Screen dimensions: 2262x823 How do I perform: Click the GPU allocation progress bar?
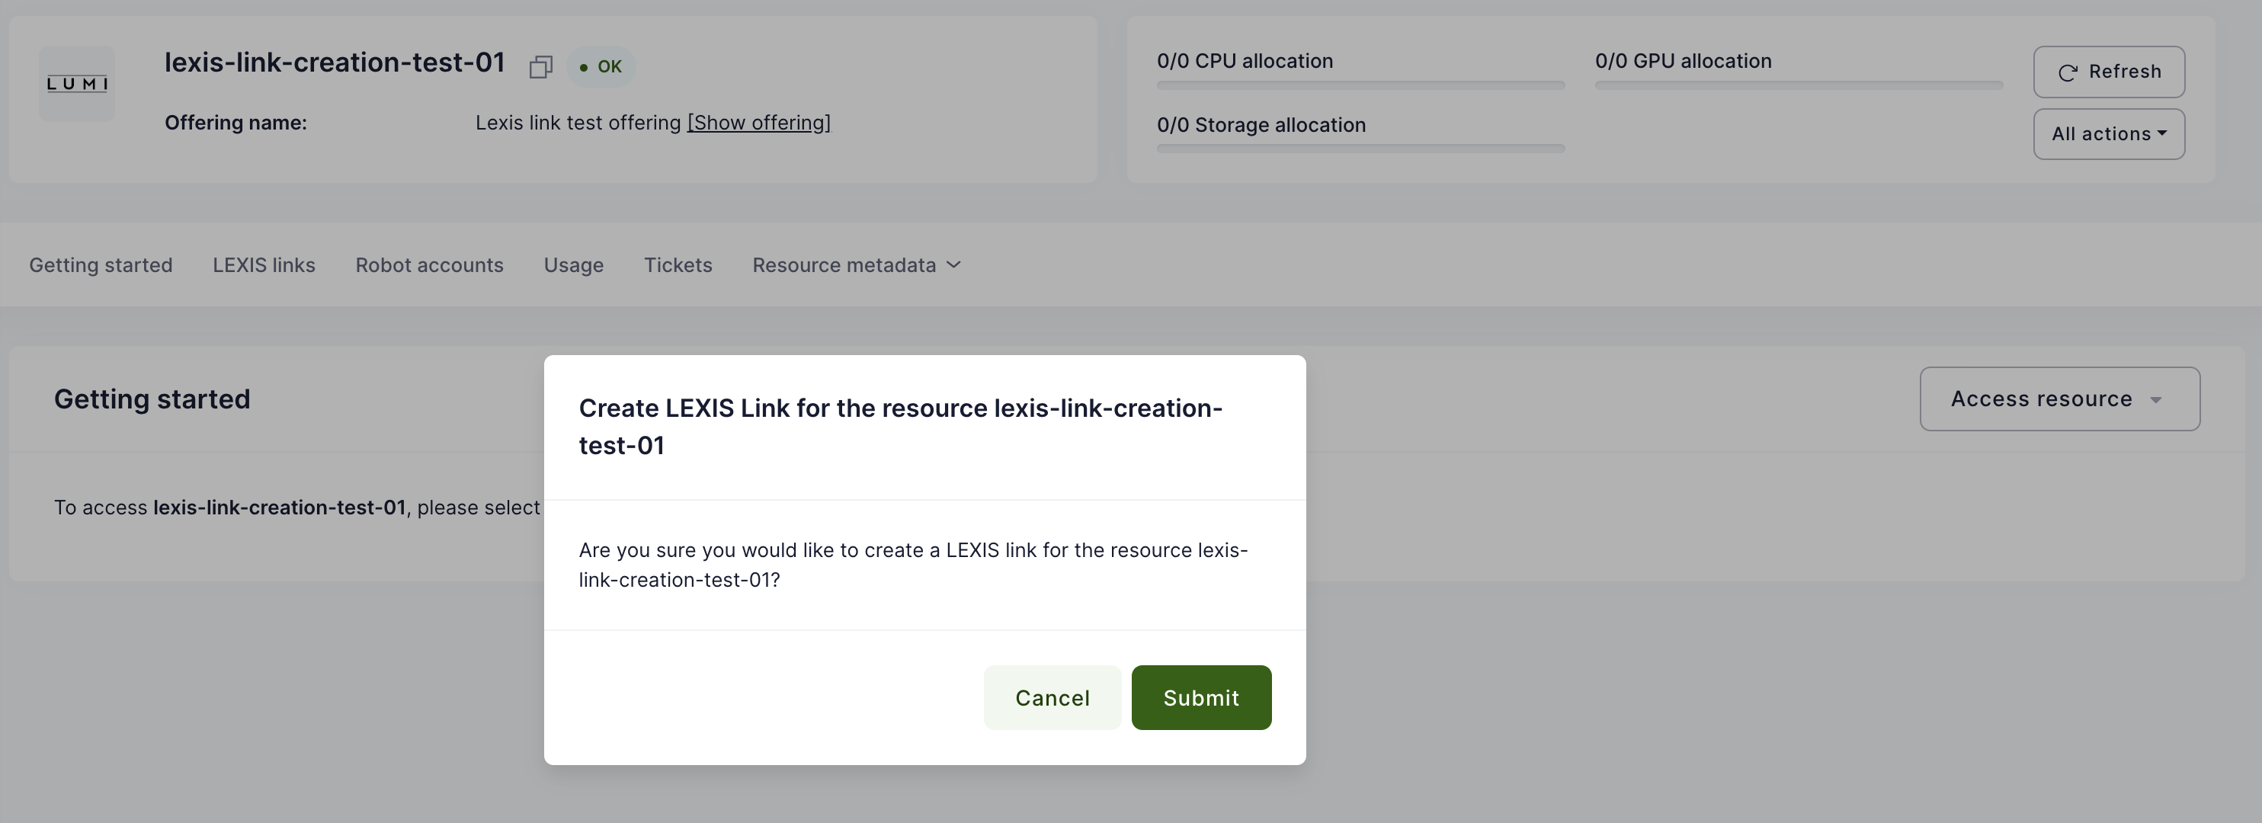pos(1799,85)
